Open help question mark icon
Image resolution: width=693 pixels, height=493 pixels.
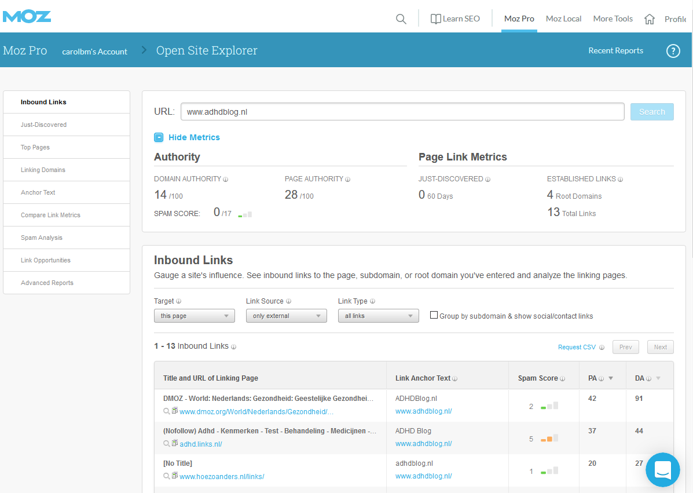pyautogui.click(x=673, y=51)
